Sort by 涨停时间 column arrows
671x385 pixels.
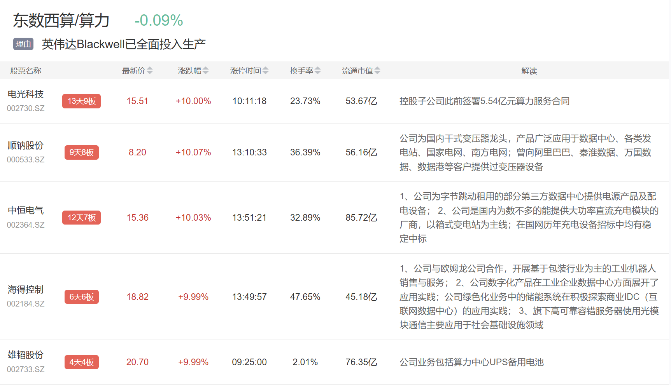coord(266,71)
